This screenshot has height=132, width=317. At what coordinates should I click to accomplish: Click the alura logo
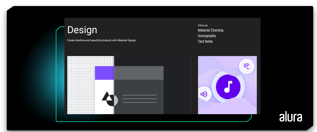tap(291, 117)
